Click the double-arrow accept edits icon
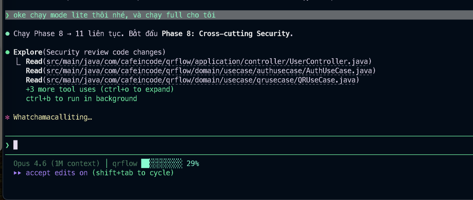Image resolution: width=473 pixels, height=200 pixels. 18,173
